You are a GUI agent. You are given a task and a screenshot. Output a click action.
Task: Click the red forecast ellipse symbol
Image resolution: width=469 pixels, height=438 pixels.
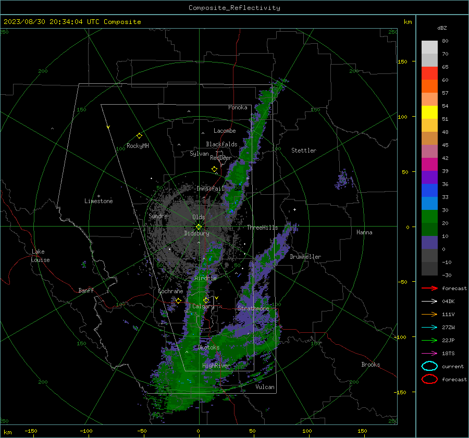click(429, 379)
